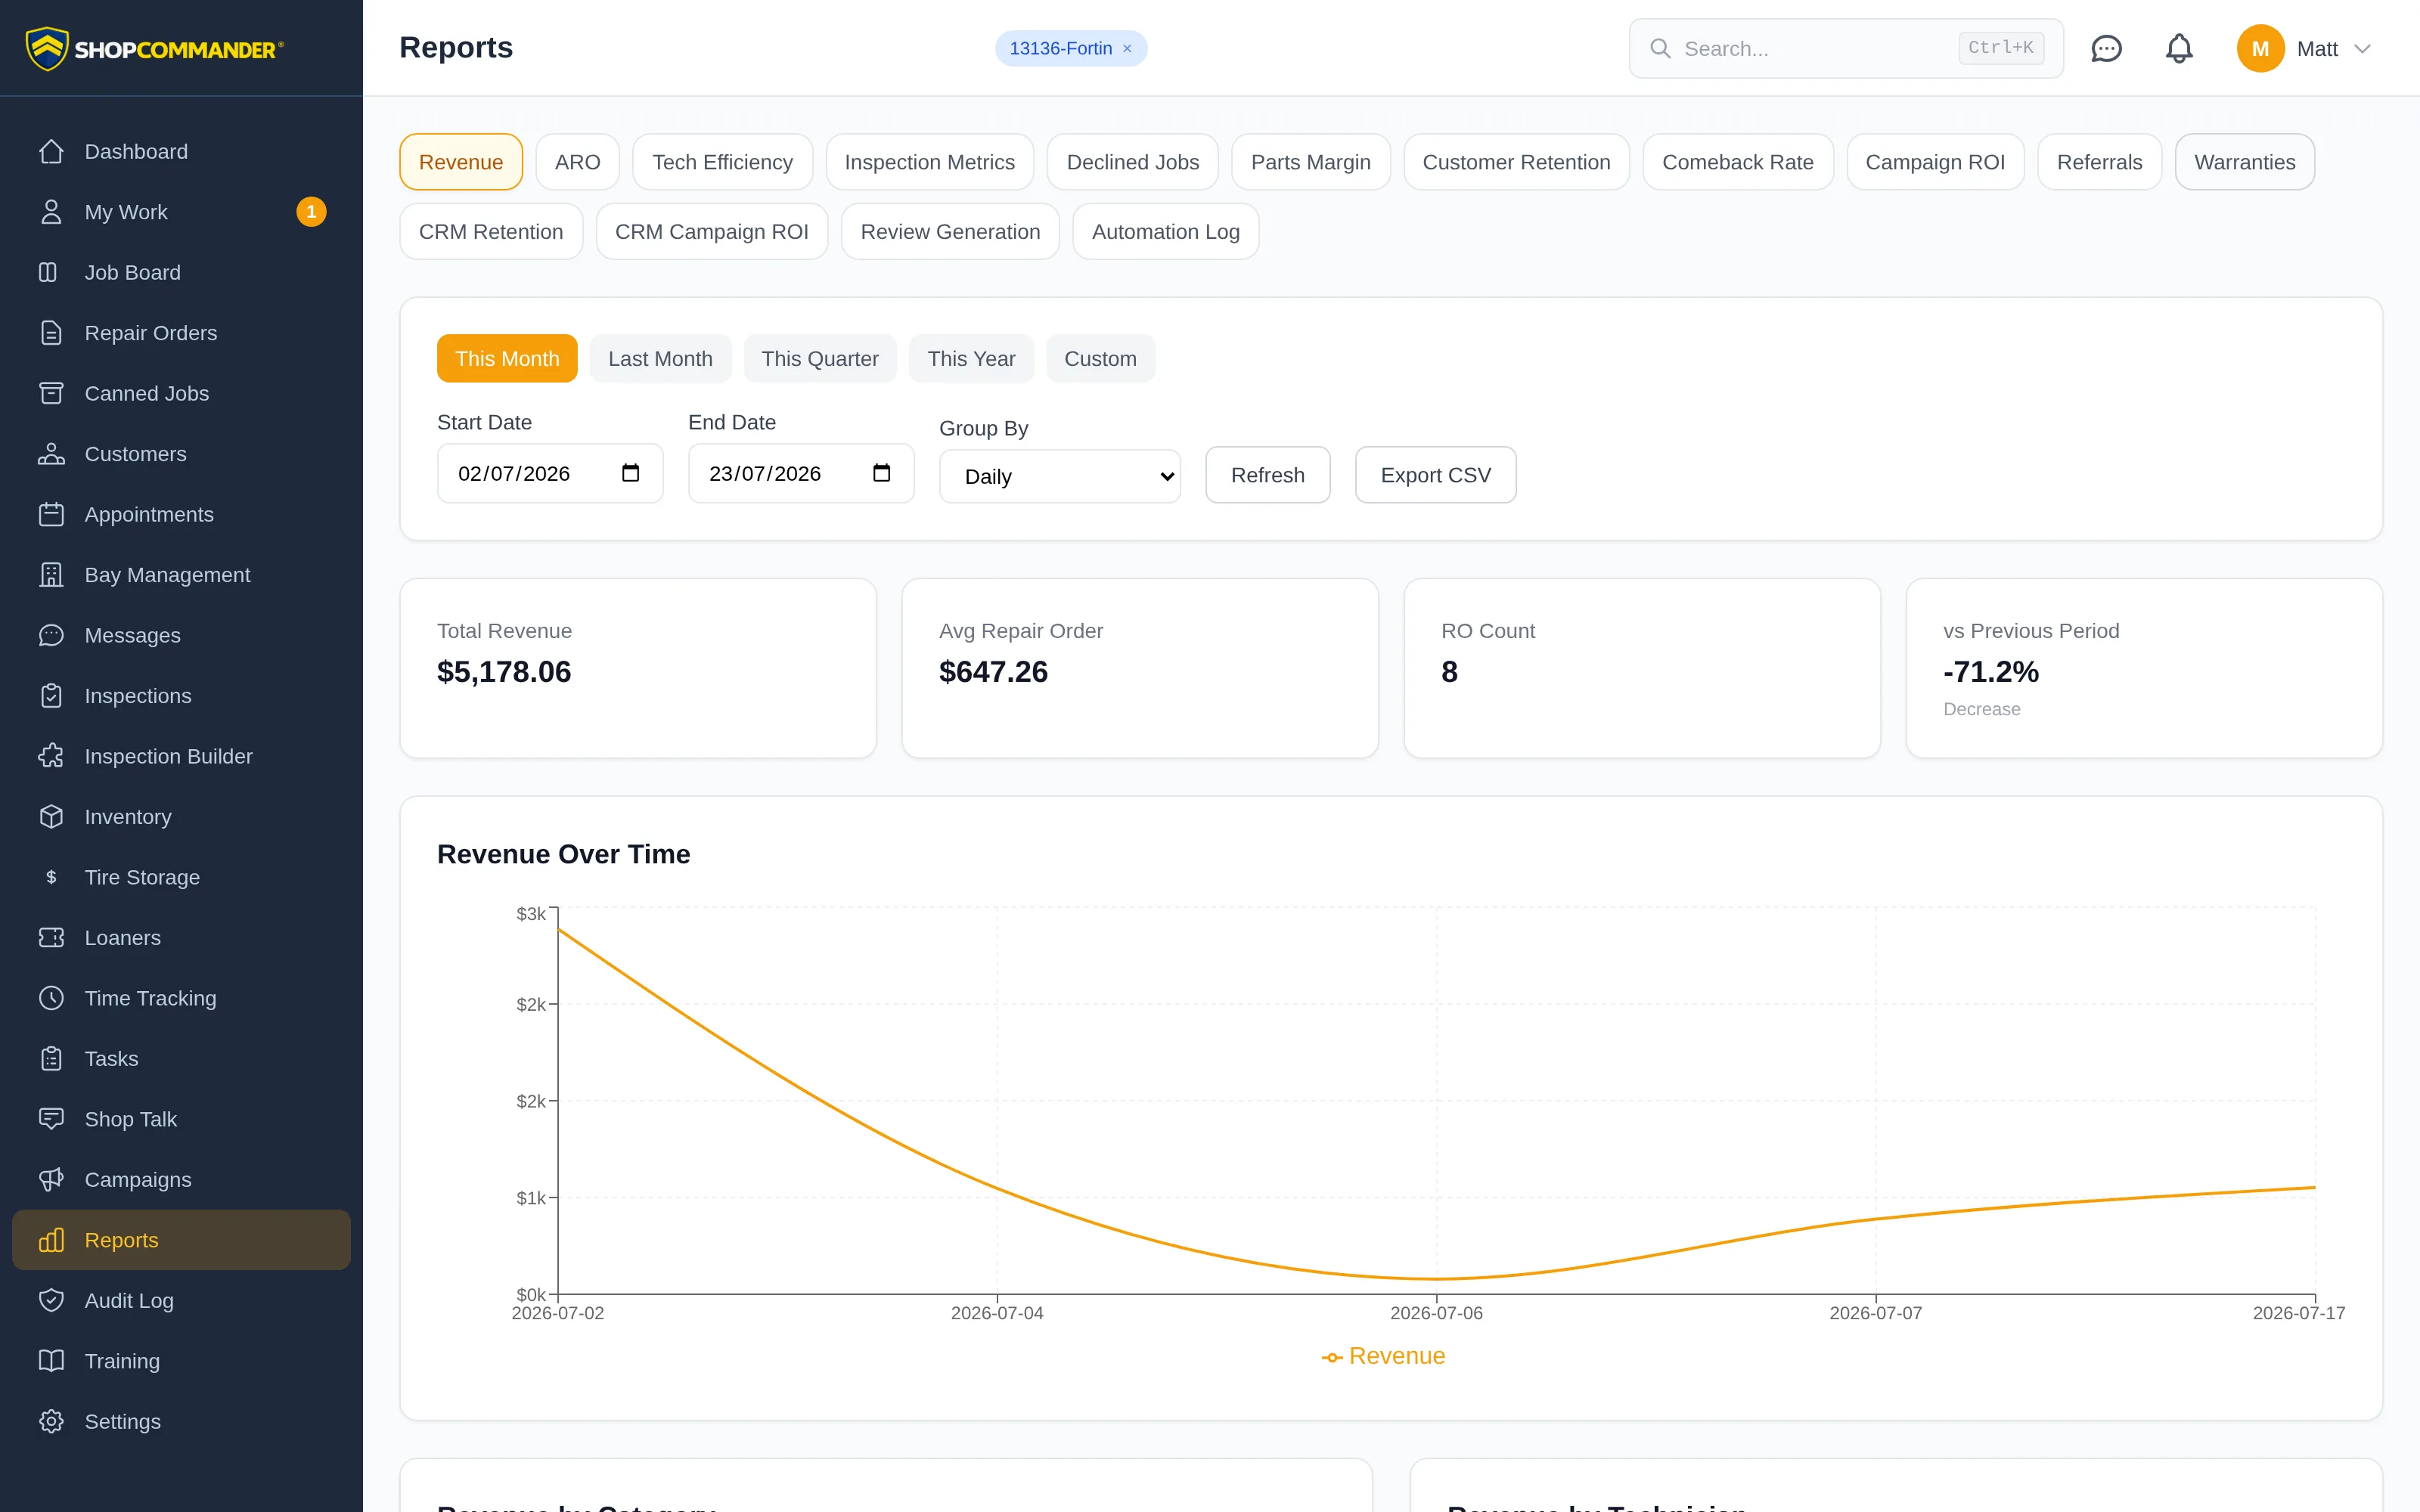Open the Comeback Rate tab
This screenshot has width=2420, height=1512.
[1738, 162]
